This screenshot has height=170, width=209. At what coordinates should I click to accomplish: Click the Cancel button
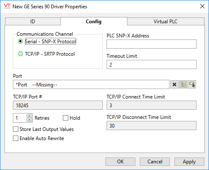pyautogui.click(x=155, y=162)
